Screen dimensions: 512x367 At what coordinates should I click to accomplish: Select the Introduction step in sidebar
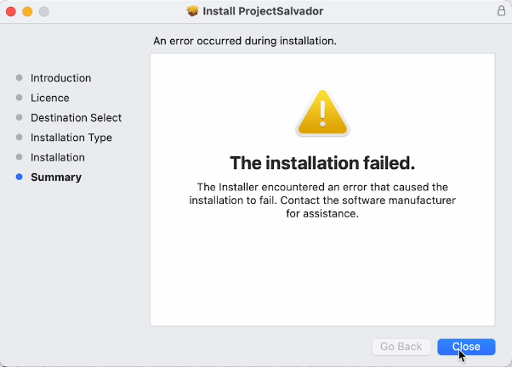click(x=60, y=78)
